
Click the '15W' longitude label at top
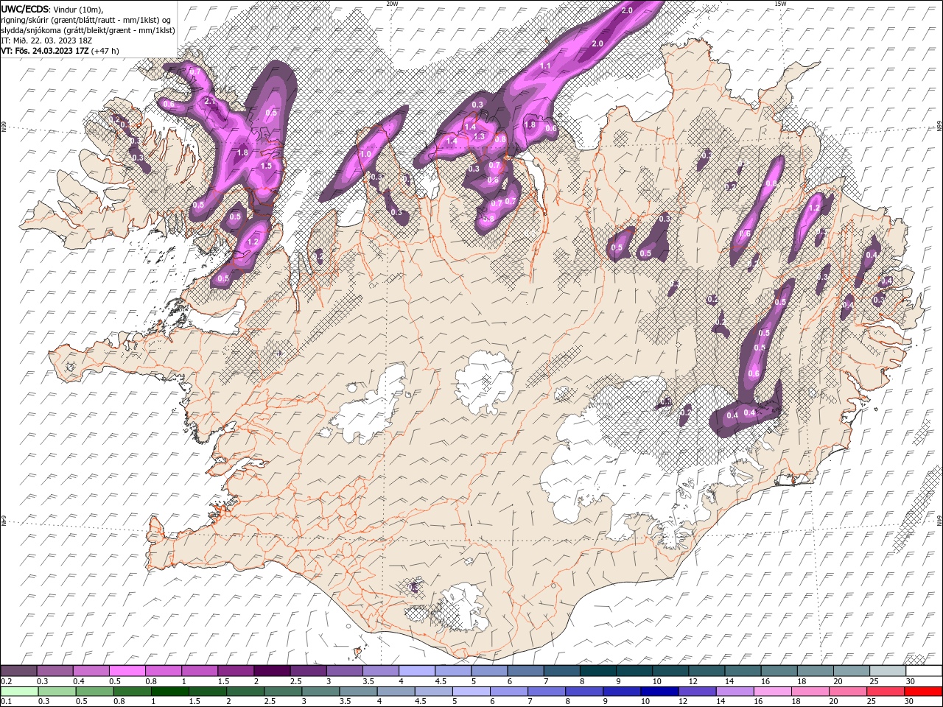click(780, 4)
